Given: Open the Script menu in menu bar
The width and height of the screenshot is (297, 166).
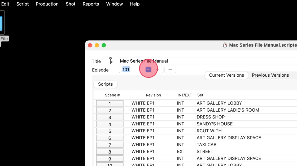Looking at the screenshot, I should tap(23, 4).
